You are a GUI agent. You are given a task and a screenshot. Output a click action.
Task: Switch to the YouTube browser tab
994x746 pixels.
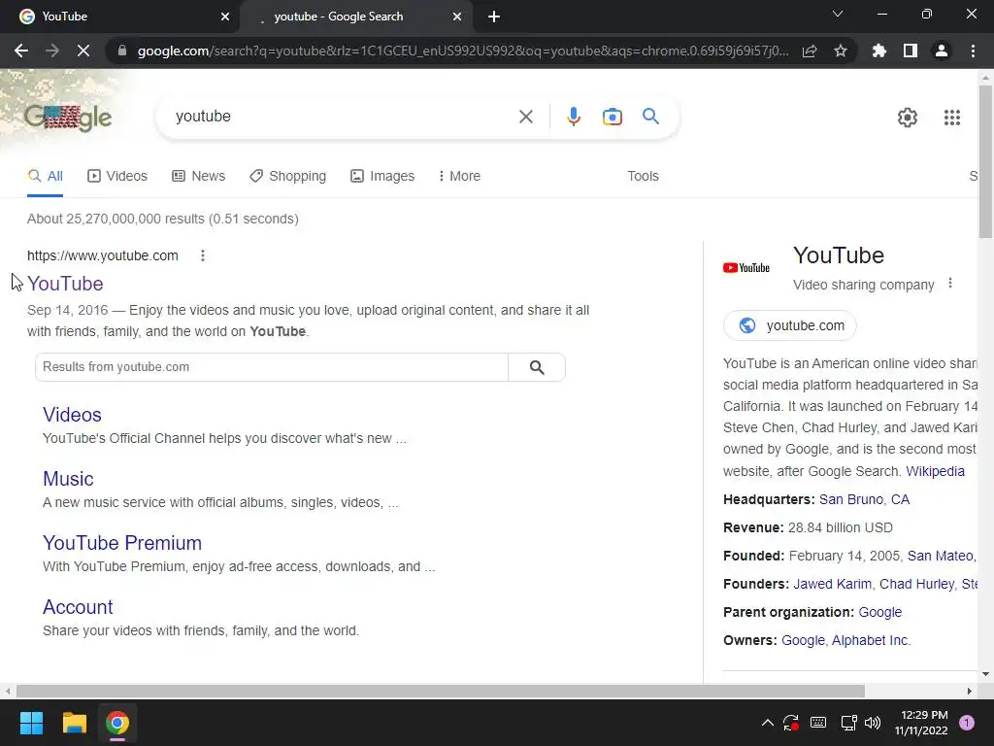tap(120, 17)
